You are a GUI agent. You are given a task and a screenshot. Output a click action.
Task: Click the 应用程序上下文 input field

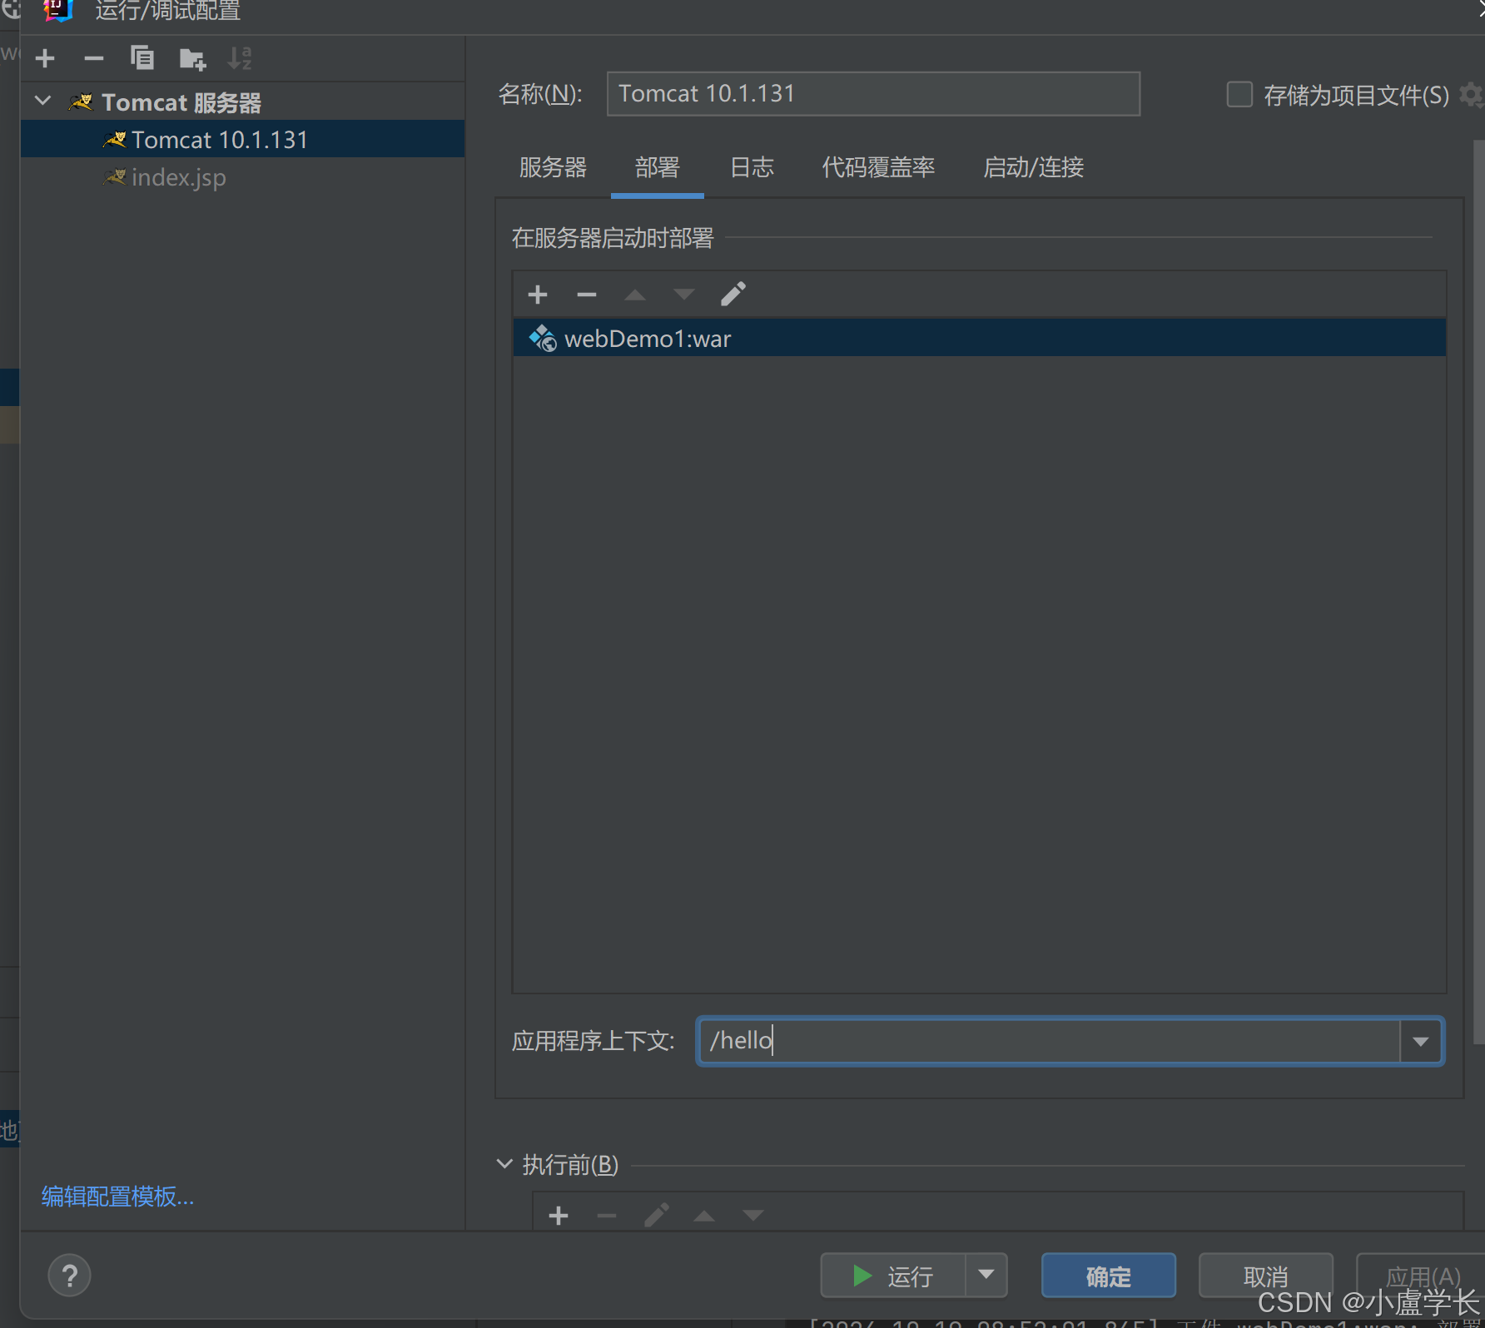click(x=1050, y=1041)
